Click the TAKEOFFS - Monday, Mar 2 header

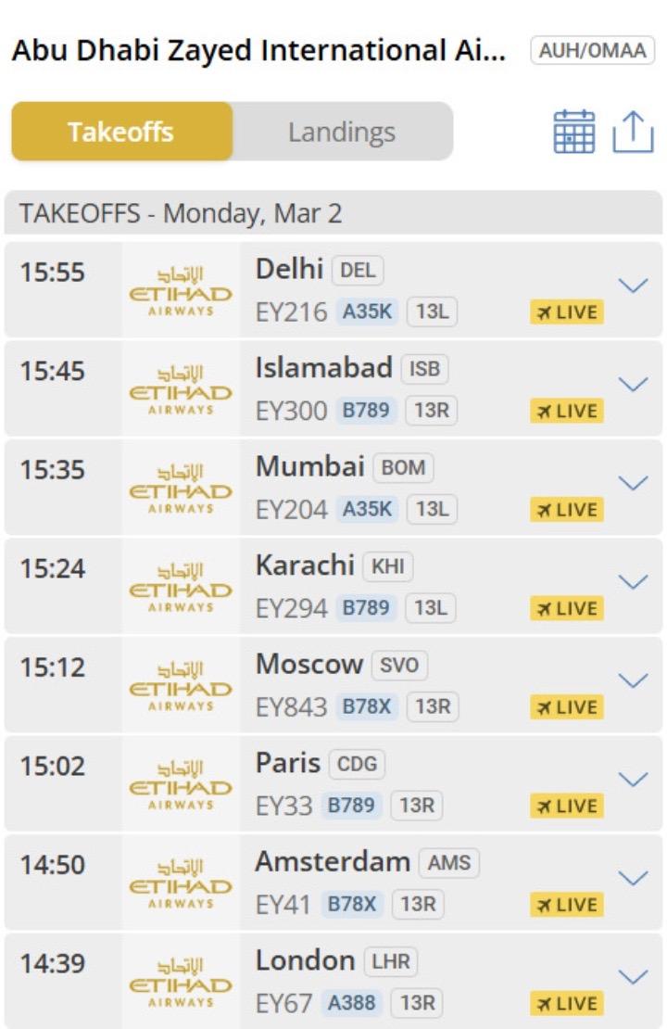pyautogui.click(x=181, y=214)
